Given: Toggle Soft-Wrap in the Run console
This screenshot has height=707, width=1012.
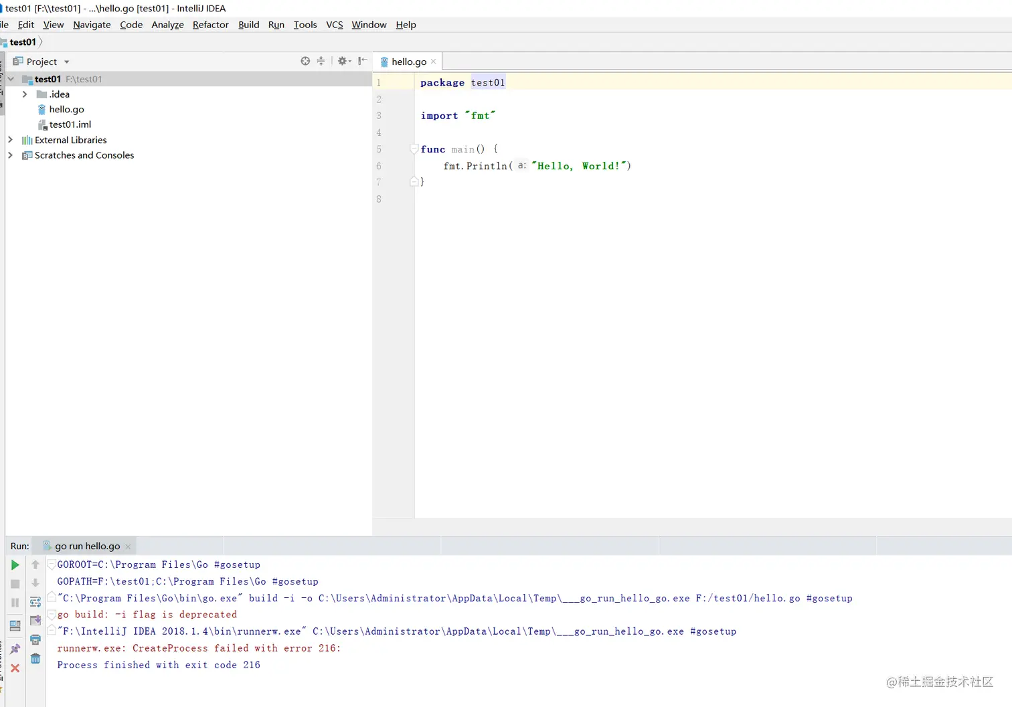Looking at the screenshot, I should pos(35,602).
